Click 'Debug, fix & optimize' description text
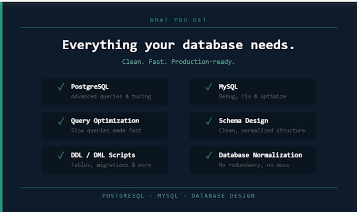The height and width of the screenshot is (212, 357). [253, 96]
